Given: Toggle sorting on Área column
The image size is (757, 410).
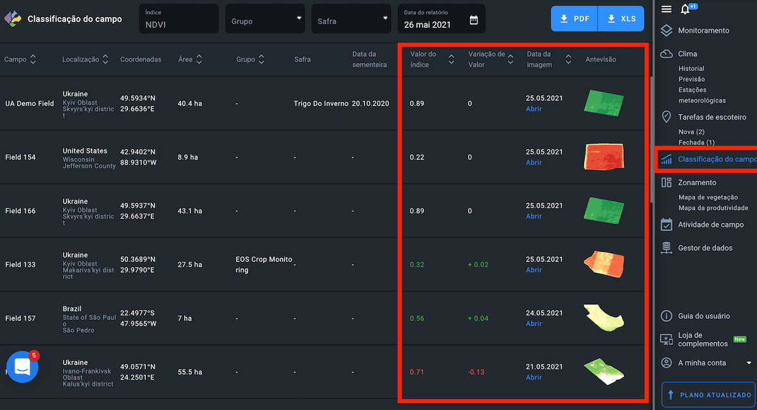Looking at the screenshot, I should 199,59.
